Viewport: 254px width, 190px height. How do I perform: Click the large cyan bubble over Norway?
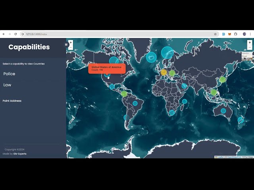167,53
